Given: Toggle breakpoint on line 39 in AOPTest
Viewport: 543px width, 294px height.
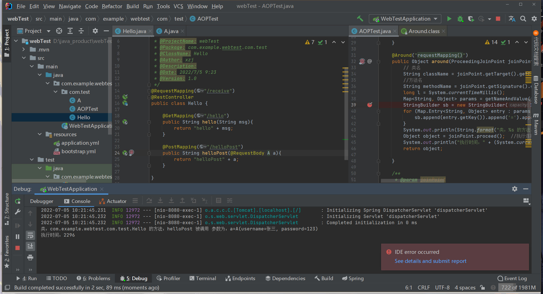Looking at the screenshot, I should point(370,105).
